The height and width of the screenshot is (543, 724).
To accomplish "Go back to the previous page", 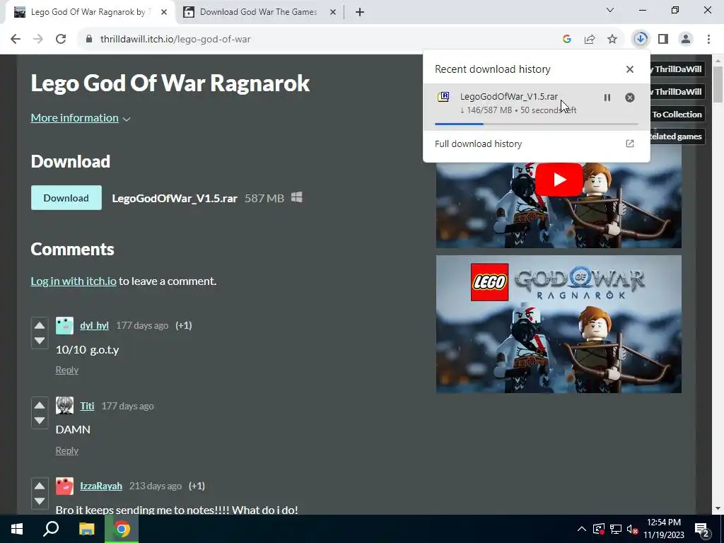I will coord(16,39).
